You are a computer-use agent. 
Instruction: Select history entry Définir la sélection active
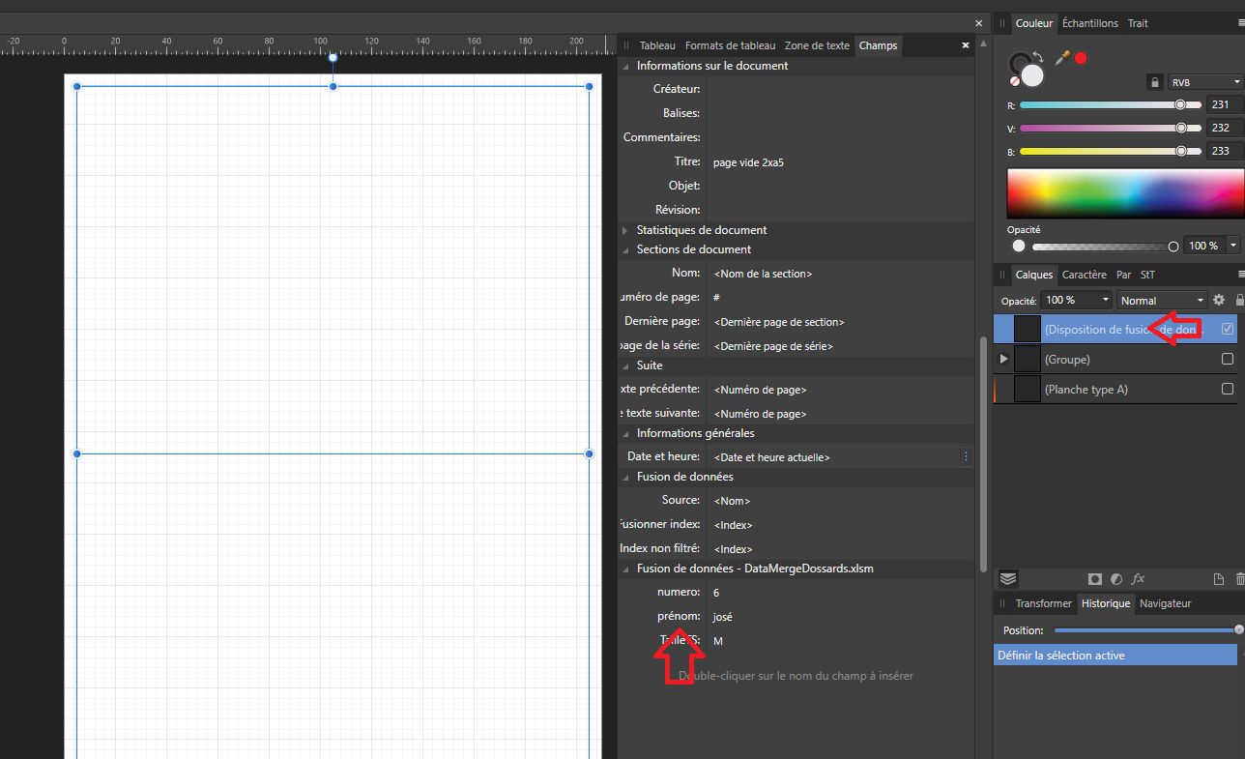click(1115, 655)
